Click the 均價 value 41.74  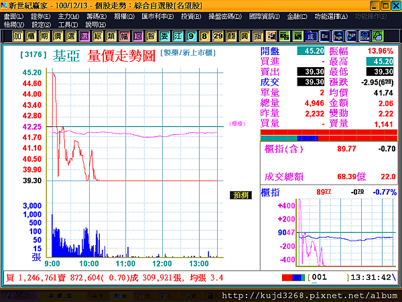pos(383,93)
